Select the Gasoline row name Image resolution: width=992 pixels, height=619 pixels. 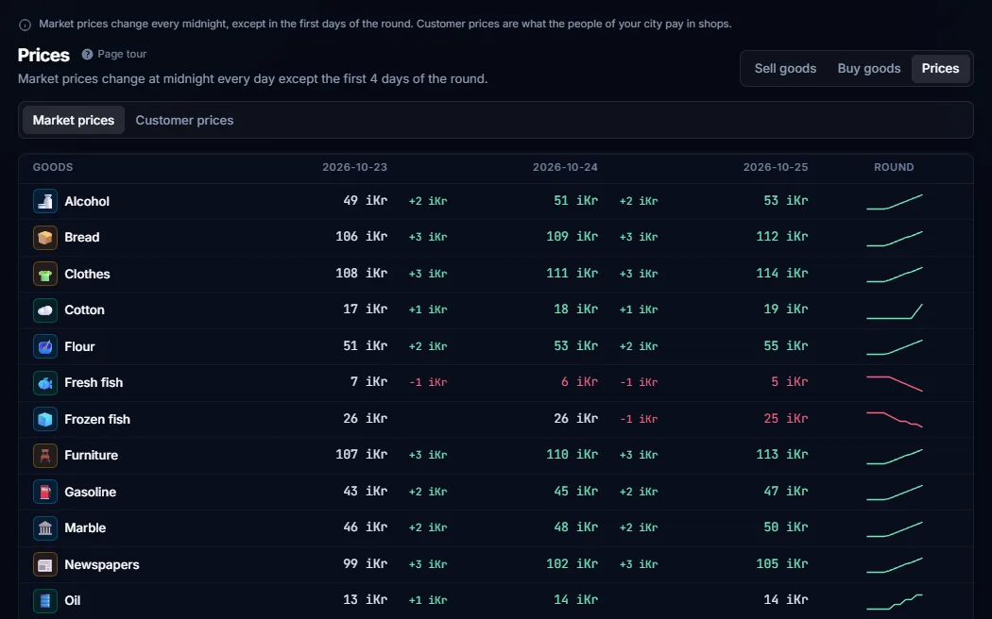click(x=91, y=492)
